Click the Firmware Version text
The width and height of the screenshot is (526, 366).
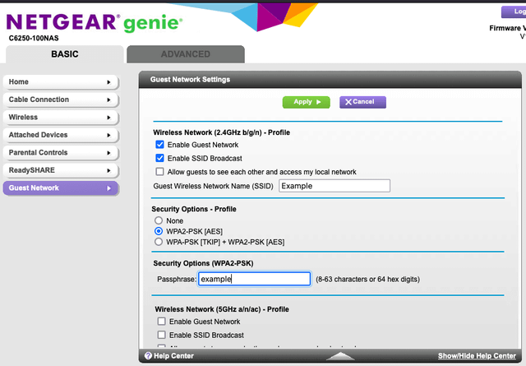pyautogui.click(x=508, y=28)
